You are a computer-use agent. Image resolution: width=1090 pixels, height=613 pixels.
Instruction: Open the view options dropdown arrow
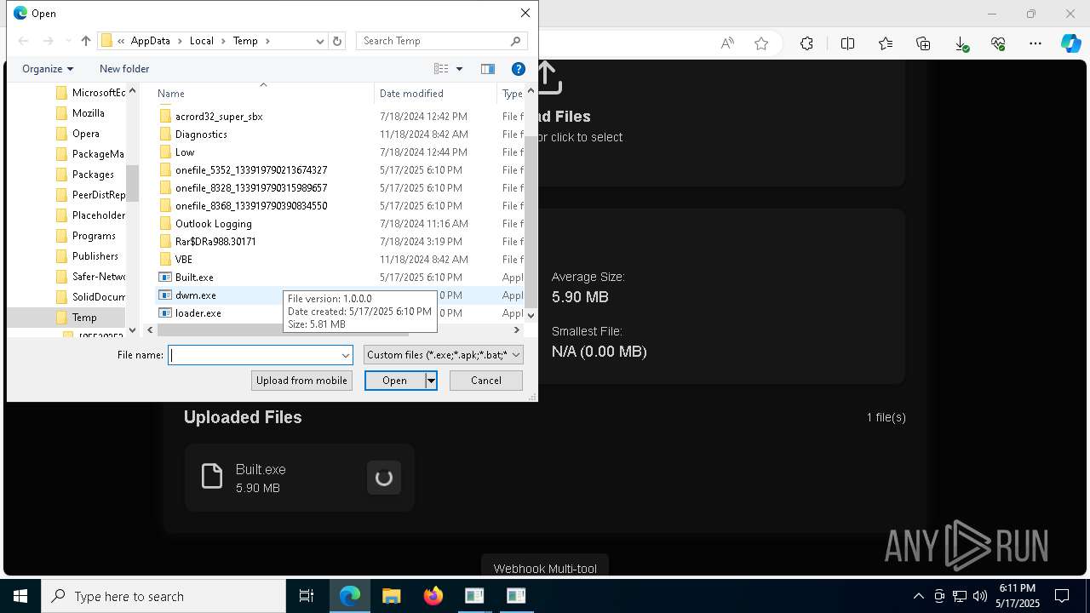[x=459, y=69]
